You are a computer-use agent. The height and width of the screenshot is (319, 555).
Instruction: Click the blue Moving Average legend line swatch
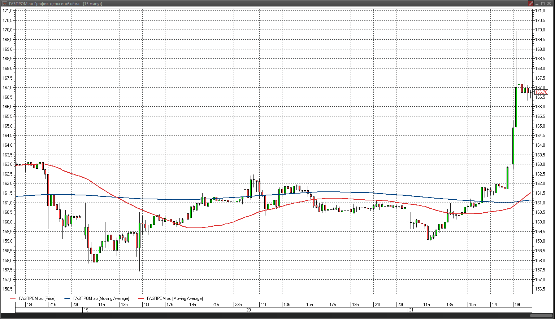pos(67,298)
